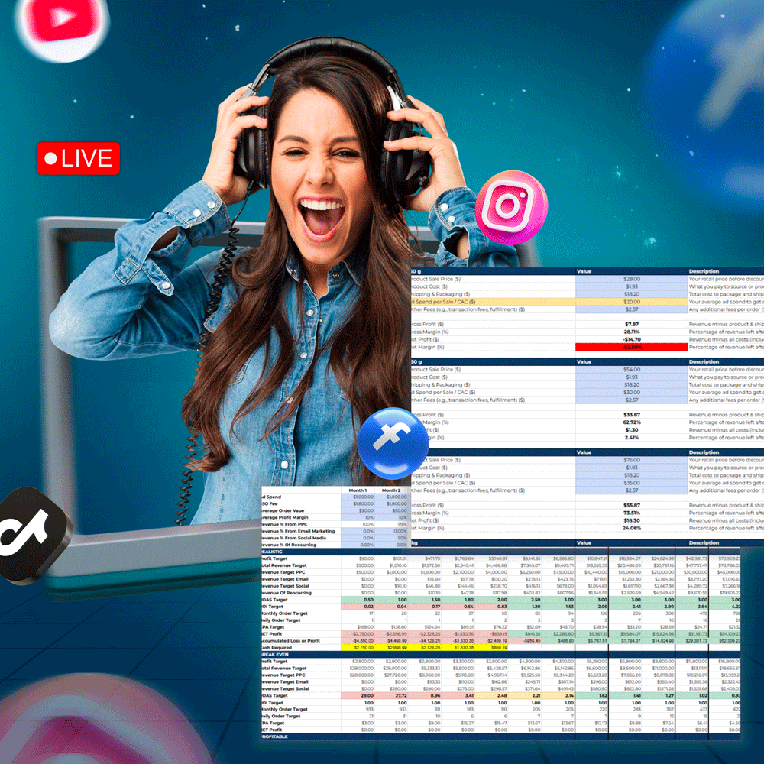Click the red negative Net Margin cell
The image size is (764, 764).
[632, 348]
